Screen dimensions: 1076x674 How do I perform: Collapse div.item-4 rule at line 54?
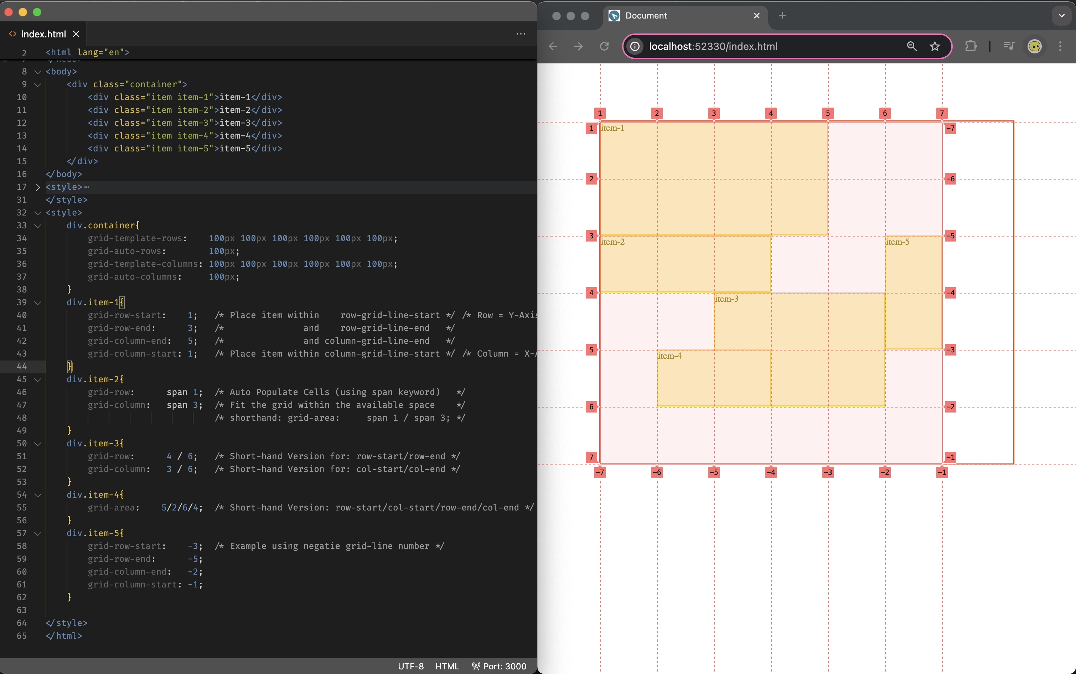tap(38, 495)
